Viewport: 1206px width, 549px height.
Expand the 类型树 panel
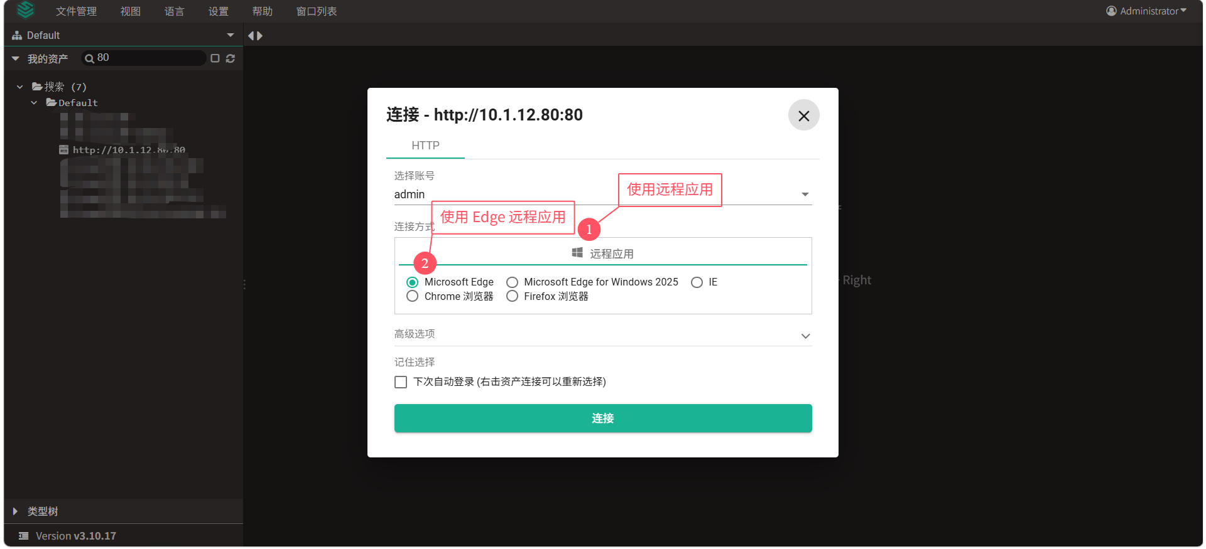pyautogui.click(x=15, y=511)
